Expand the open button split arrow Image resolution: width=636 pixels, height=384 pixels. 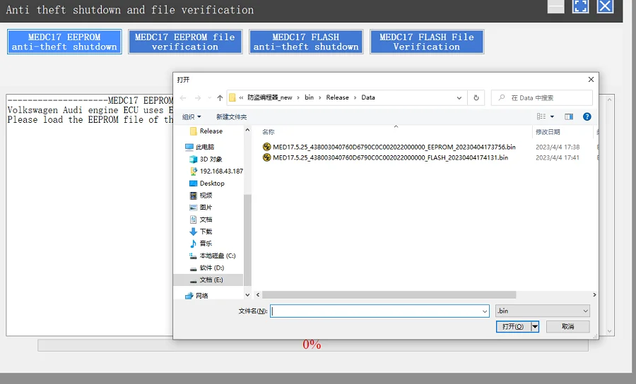click(x=535, y=327)
